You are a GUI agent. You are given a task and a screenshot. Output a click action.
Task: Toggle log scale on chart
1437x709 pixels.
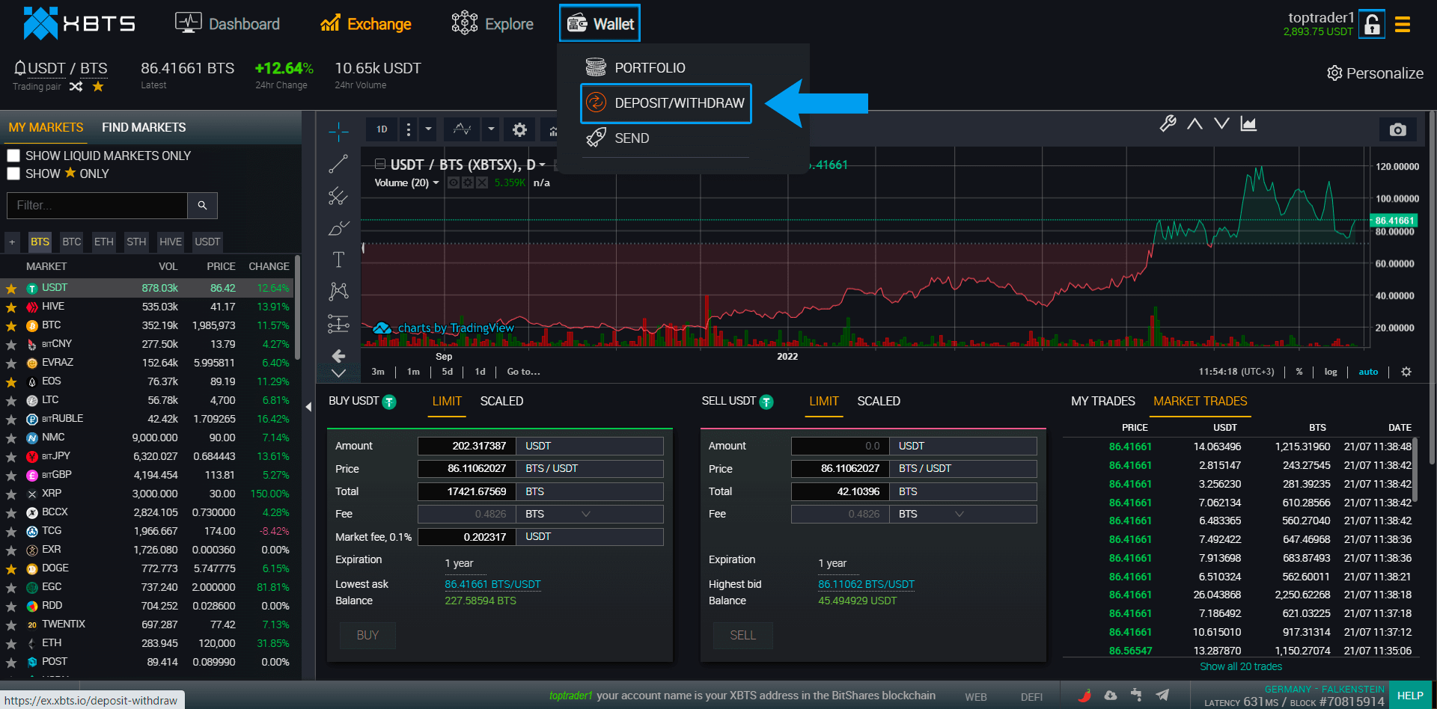pos(1331,372)
